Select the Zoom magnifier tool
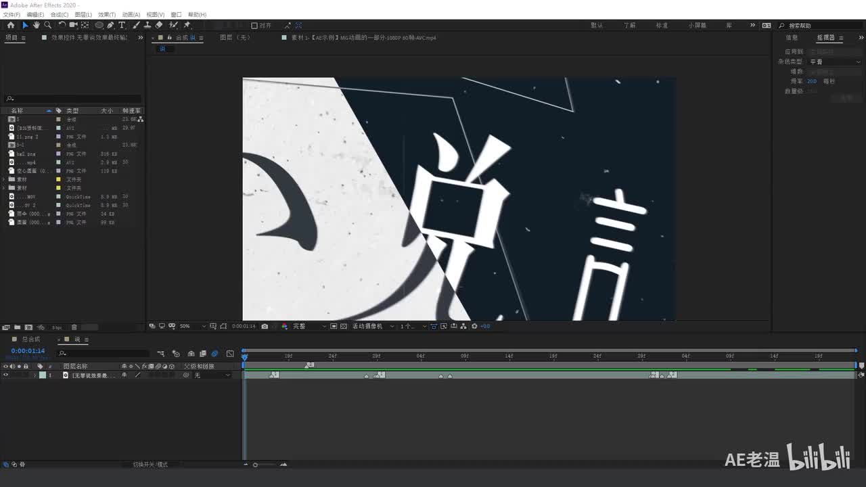 click(x=48, y=25)
